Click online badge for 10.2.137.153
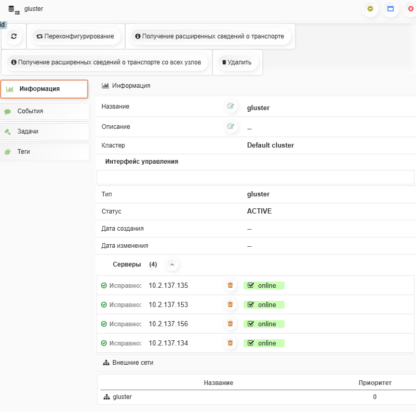Image resolution: width=416 pixels, height=412 pixels. (264, 304)
